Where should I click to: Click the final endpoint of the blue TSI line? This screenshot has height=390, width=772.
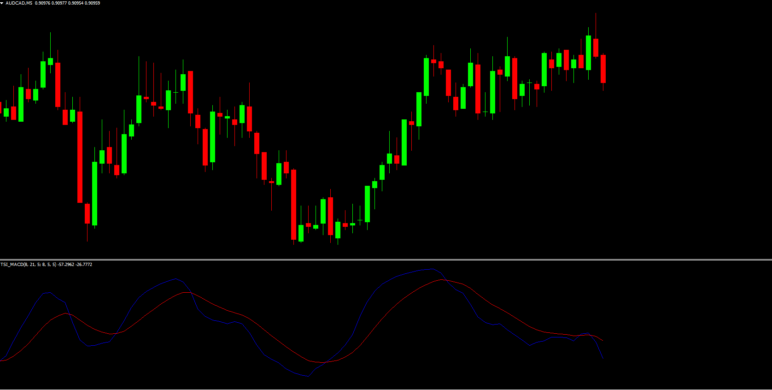pos(602,358)
